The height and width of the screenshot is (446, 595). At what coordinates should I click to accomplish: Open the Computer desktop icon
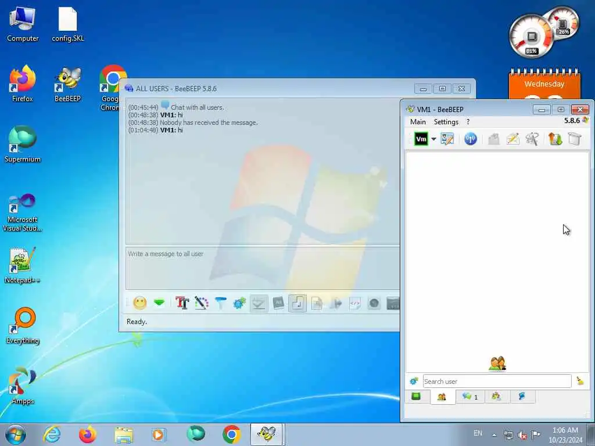(23, 24)
